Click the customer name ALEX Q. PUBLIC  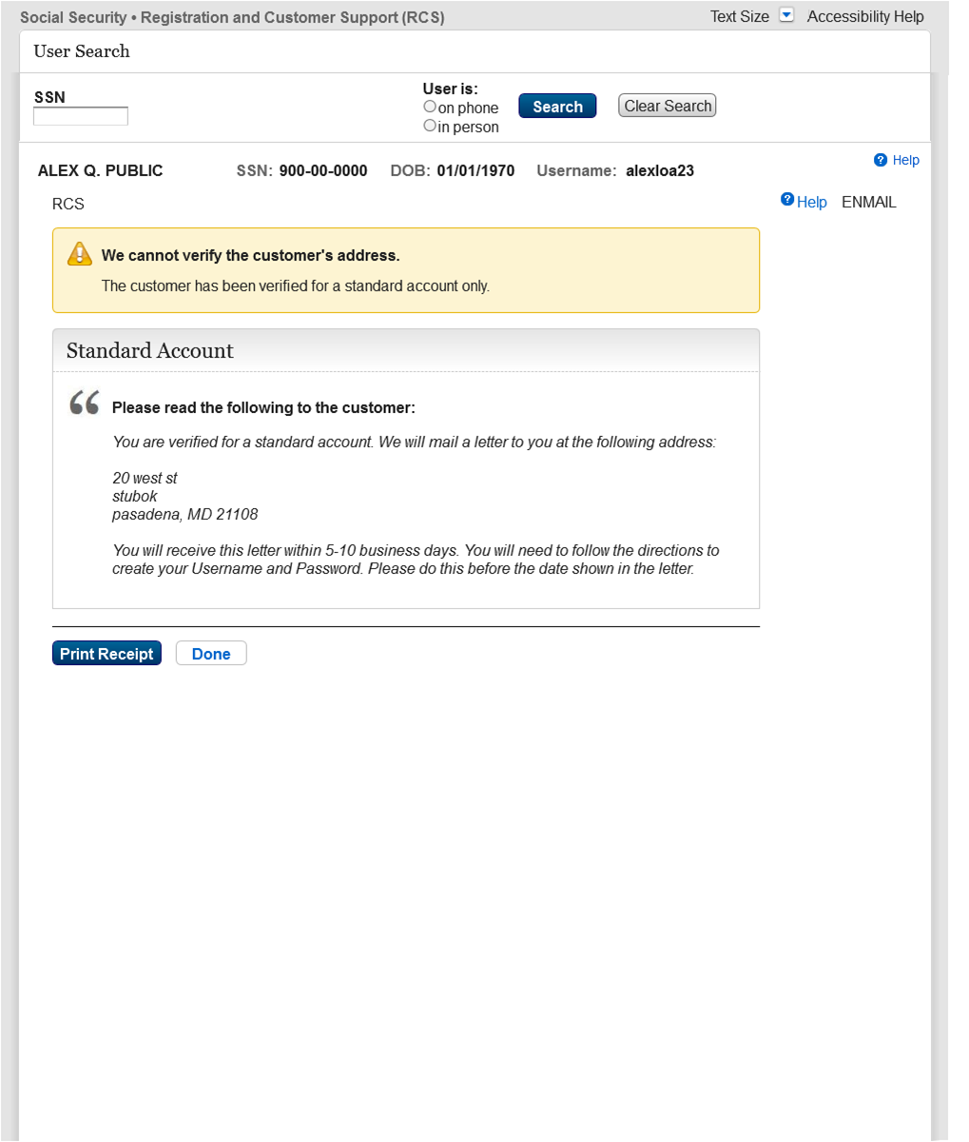100,171
